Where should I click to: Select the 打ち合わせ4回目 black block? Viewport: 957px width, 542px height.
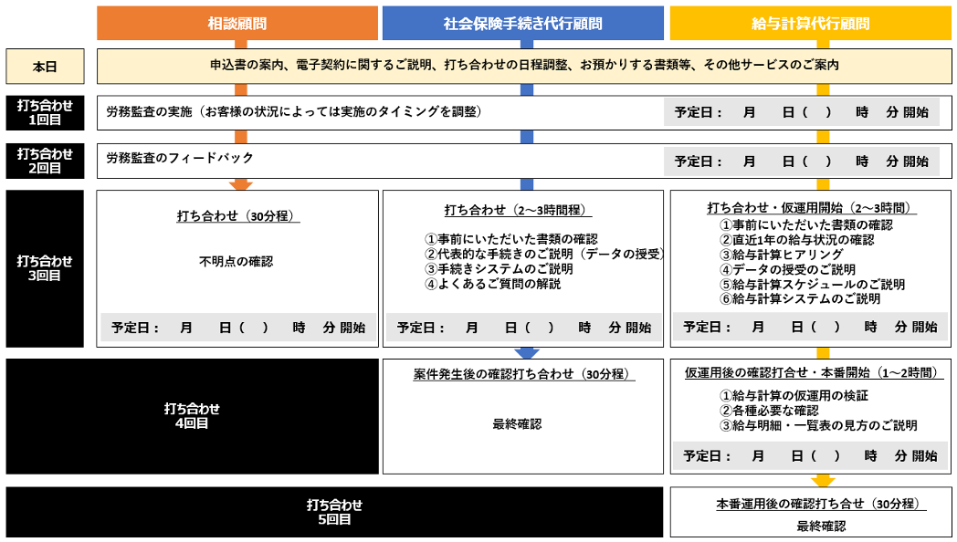pos(193,416)
